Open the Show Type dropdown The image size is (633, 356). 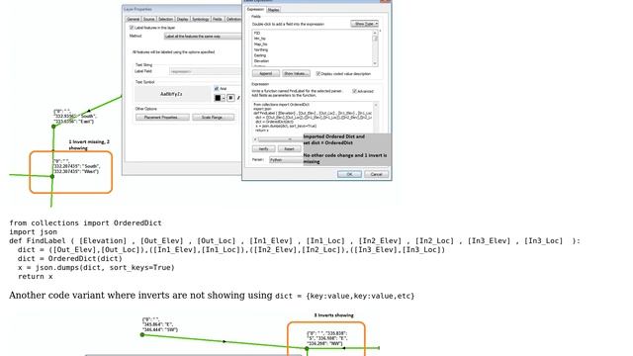(x=364, y=24)
